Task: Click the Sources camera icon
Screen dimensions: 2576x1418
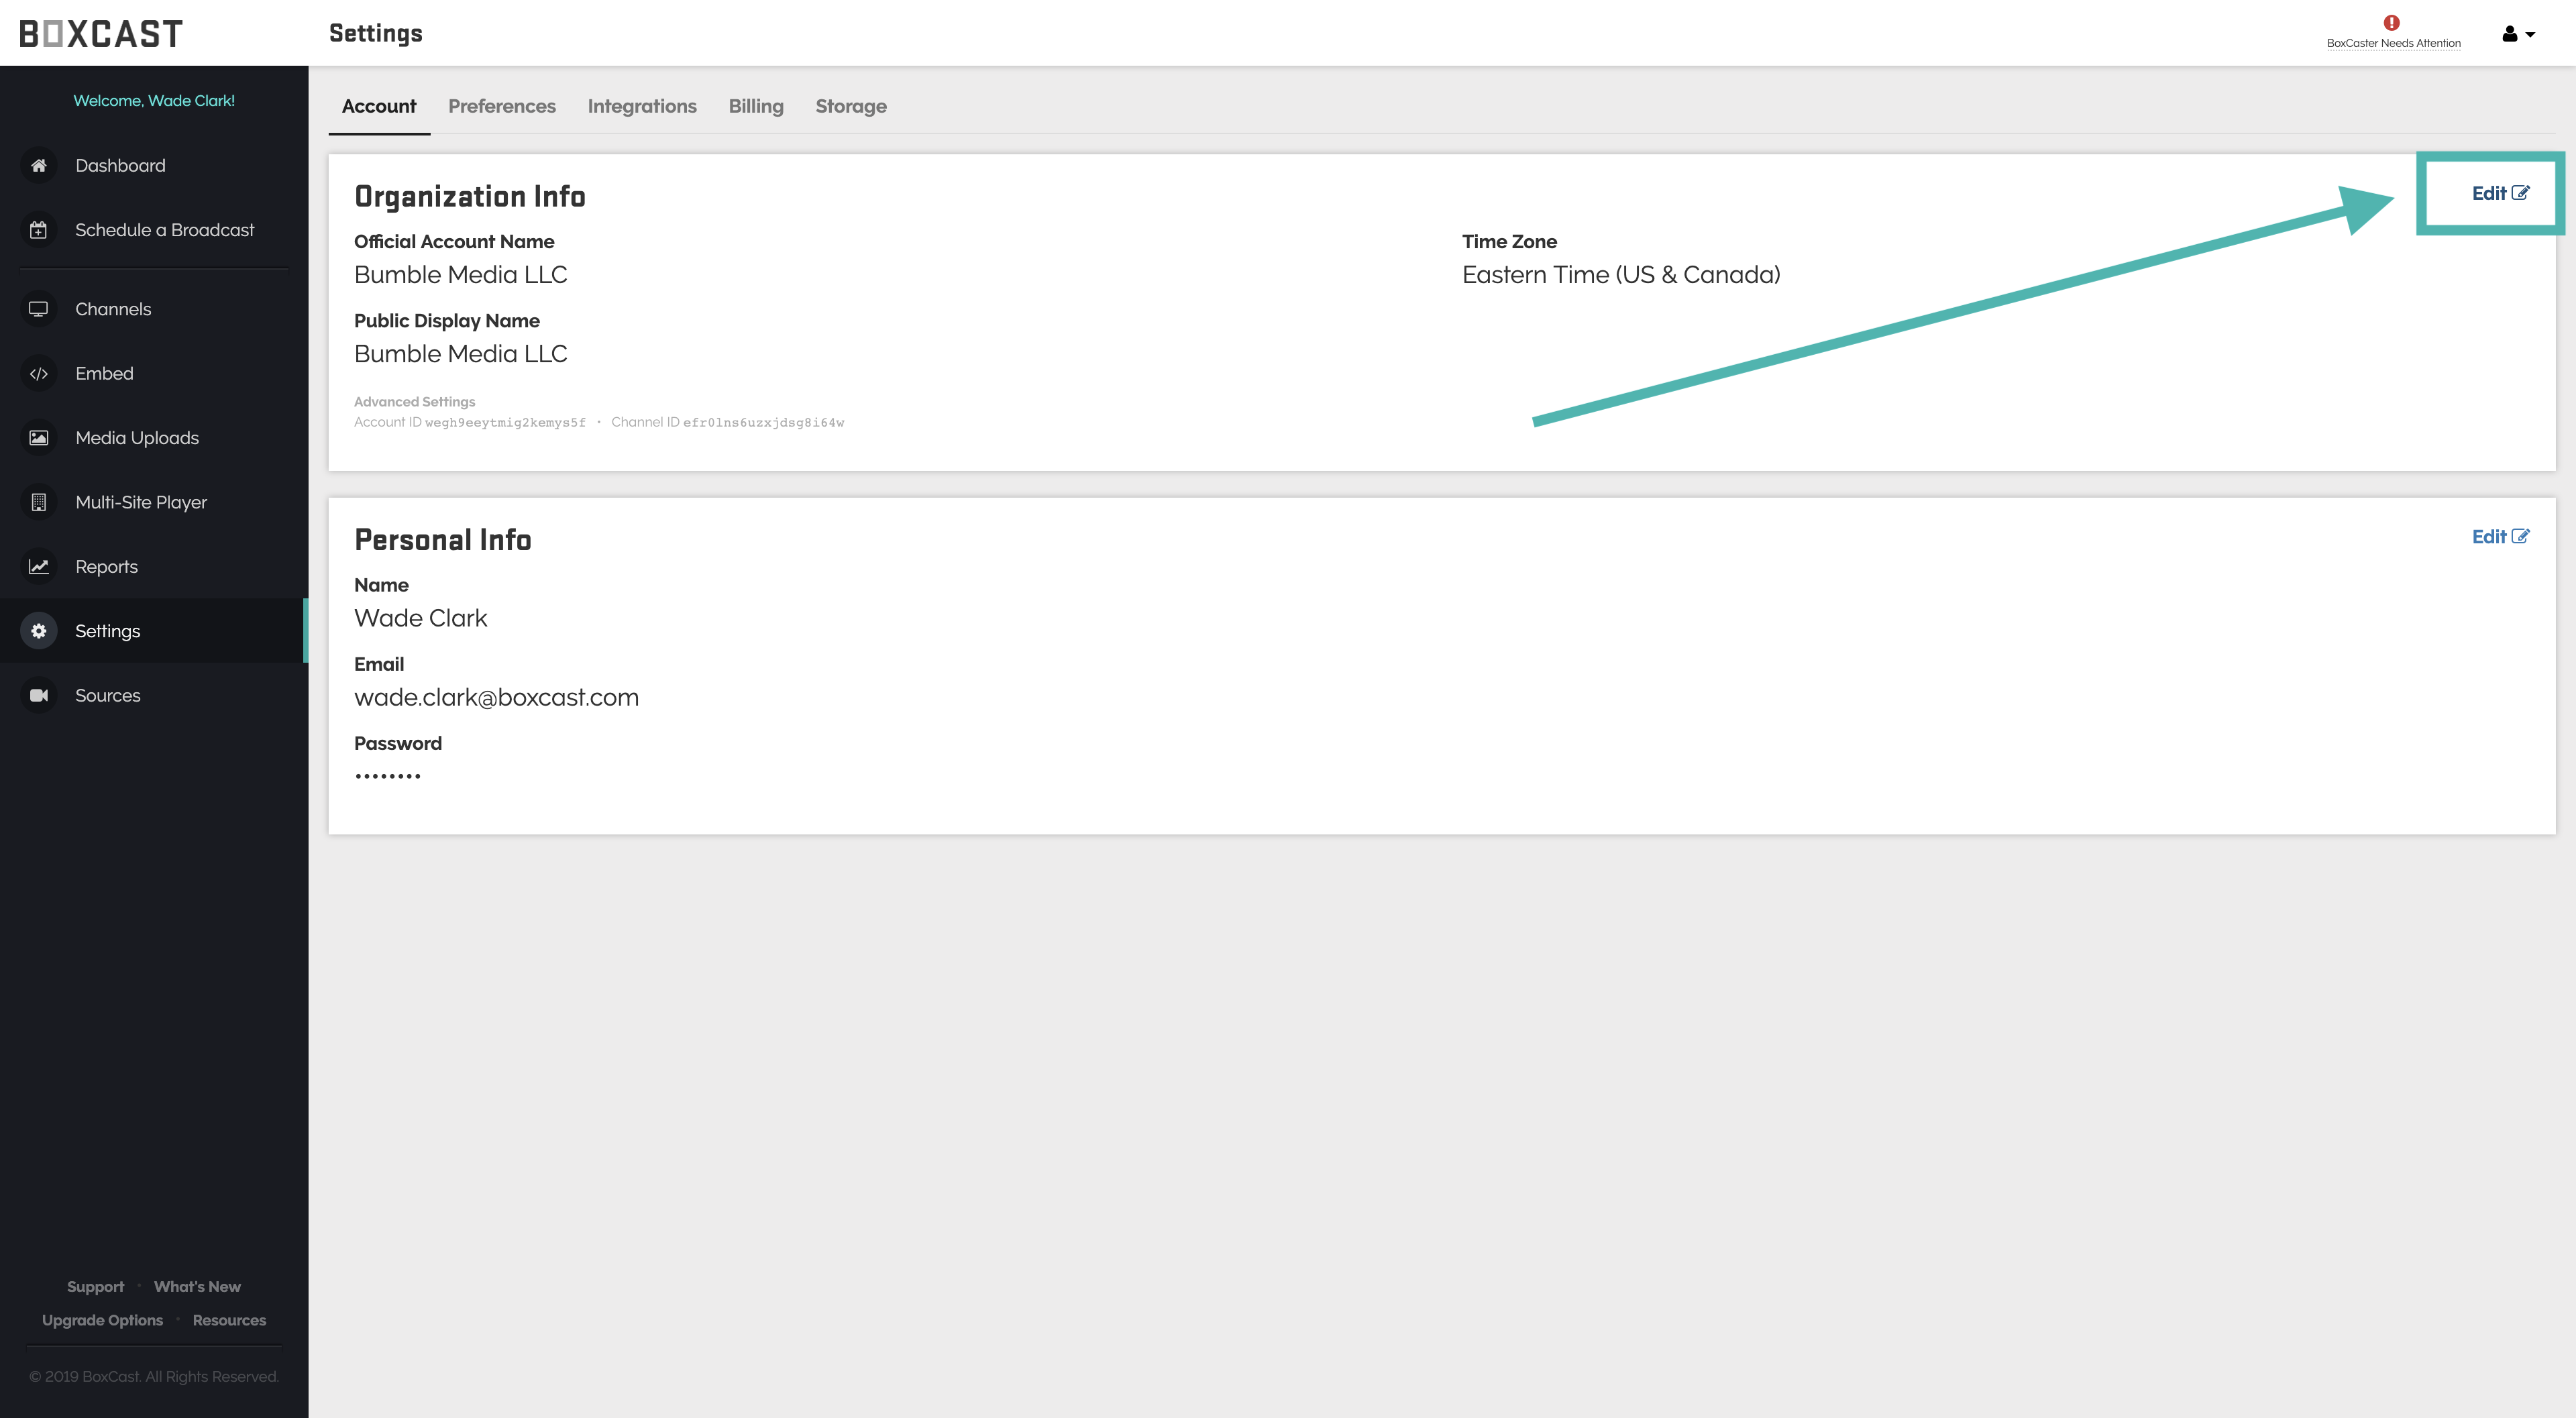Action: pos(38,696)
